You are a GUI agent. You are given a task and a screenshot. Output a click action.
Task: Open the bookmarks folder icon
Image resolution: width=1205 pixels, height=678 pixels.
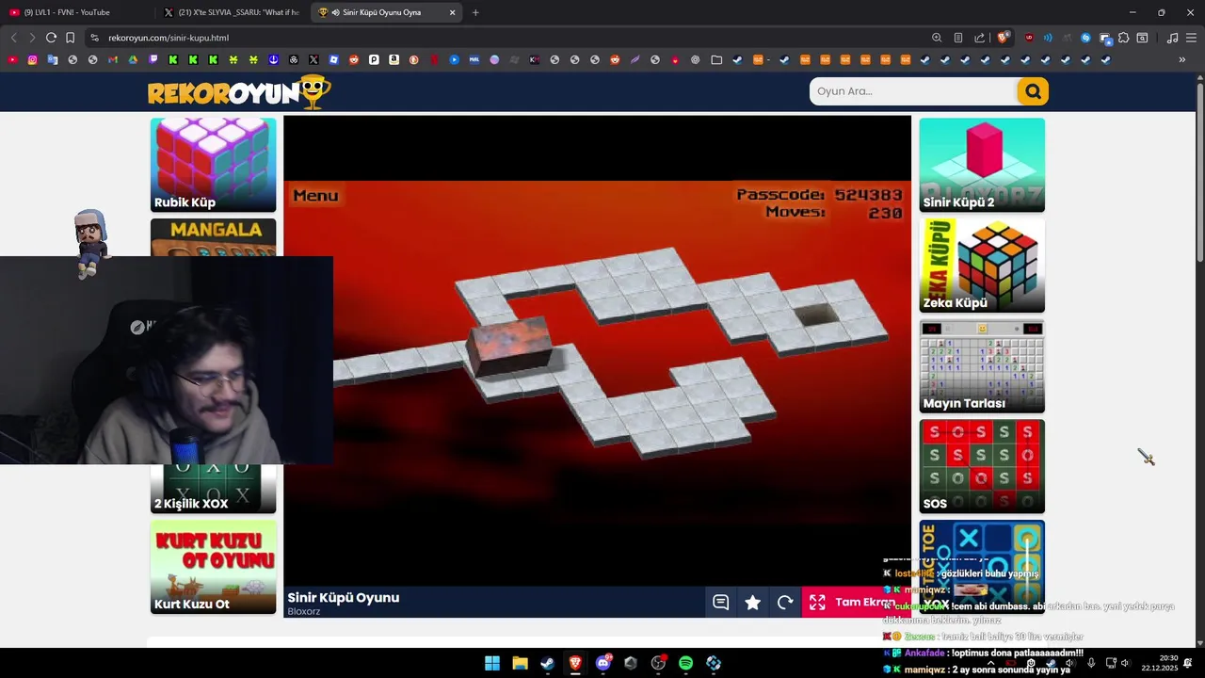[x=716, y=59]
